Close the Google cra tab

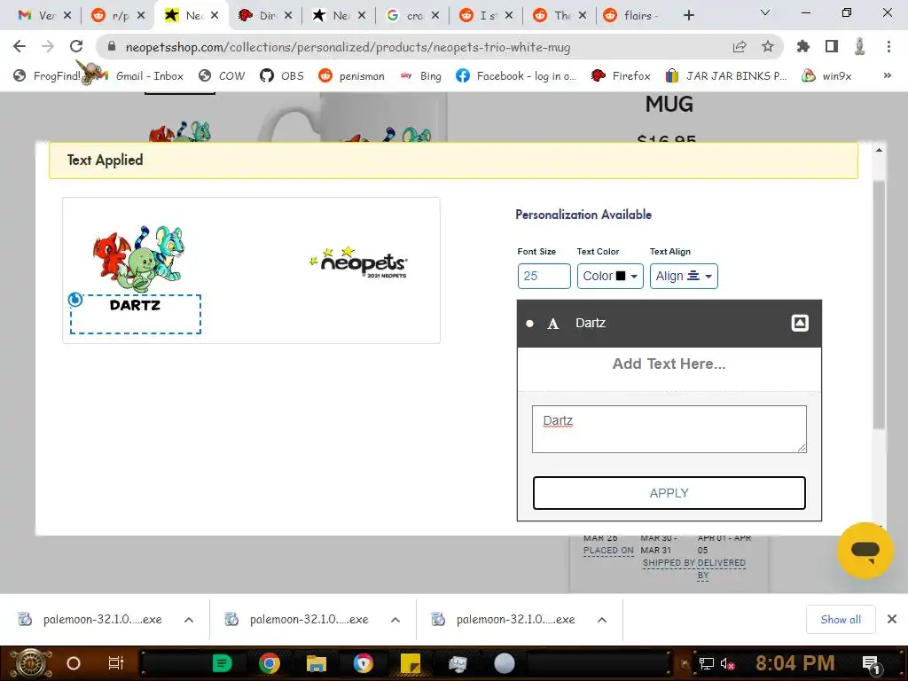(435, 16)
